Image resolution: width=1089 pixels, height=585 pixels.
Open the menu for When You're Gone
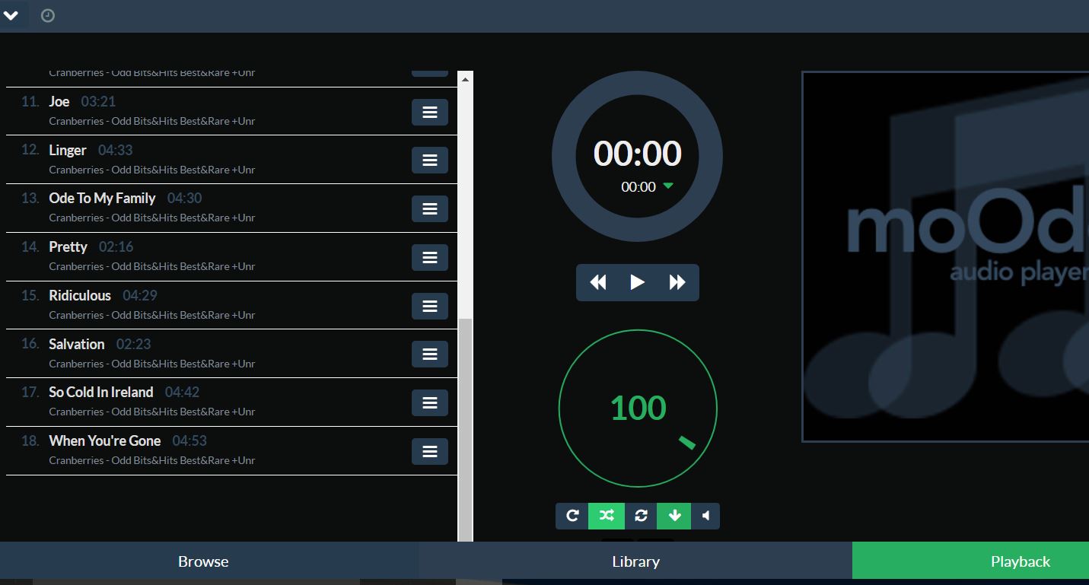pos(430,451)
